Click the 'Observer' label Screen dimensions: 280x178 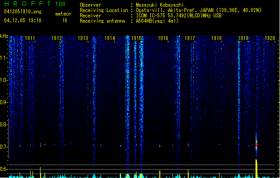point(90,5)
